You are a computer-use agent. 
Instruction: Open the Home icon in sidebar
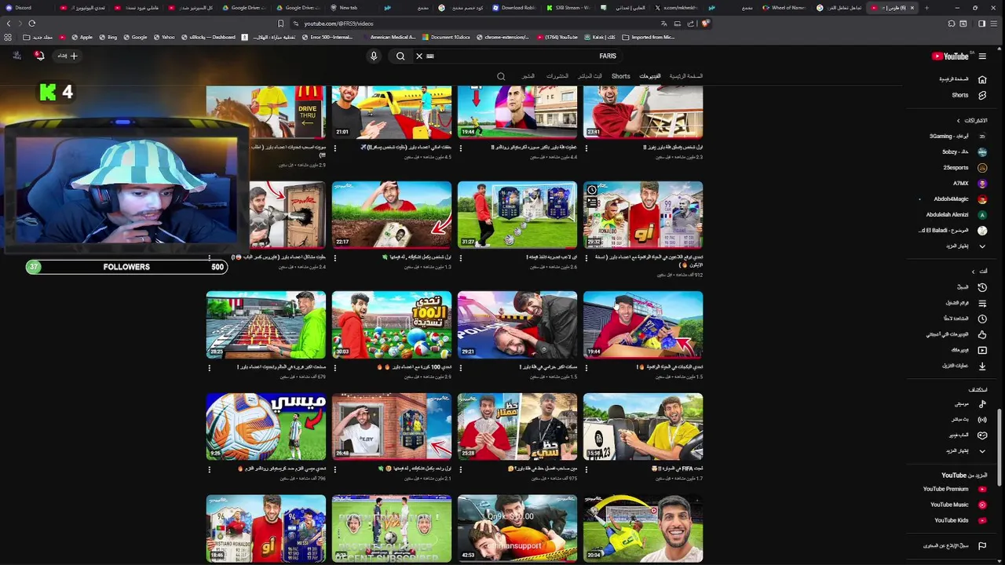point(982,79)
